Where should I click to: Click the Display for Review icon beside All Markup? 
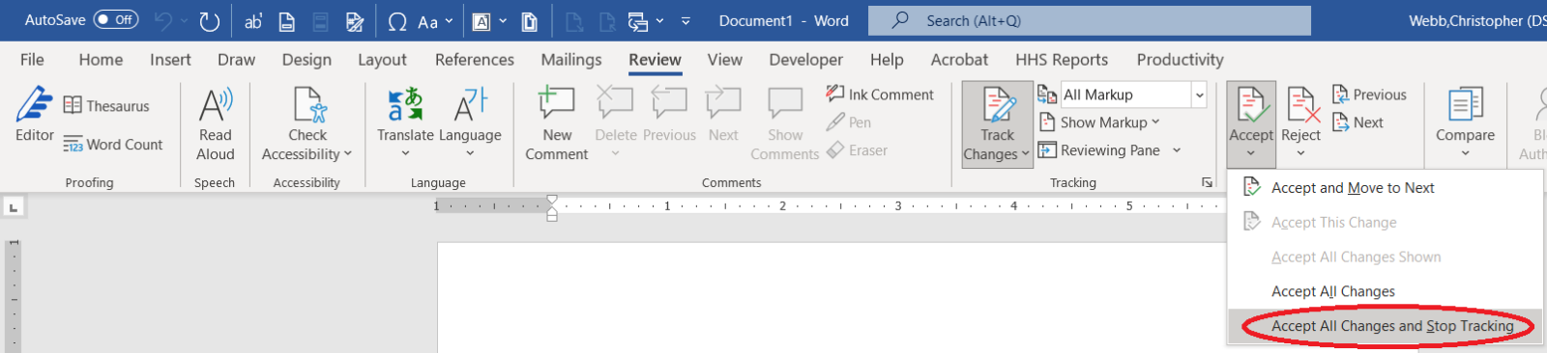coord(1046,95)
